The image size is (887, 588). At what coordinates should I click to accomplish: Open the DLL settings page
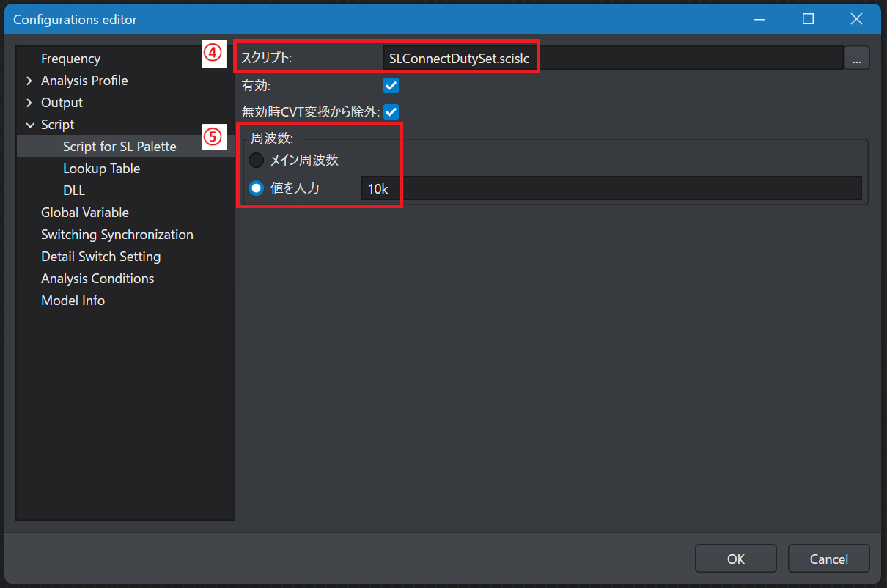pos(74,191)
